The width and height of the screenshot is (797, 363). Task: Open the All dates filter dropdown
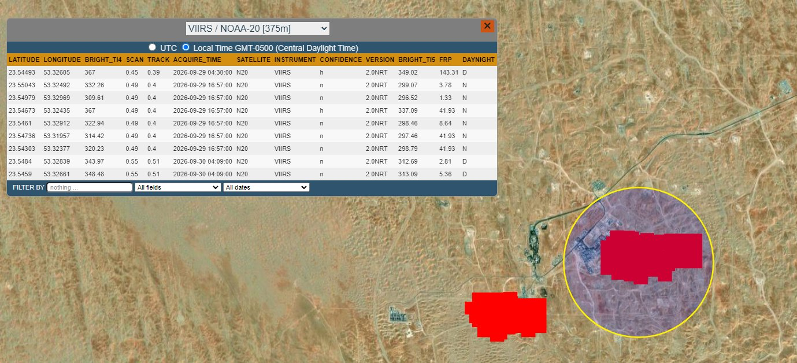266,187
